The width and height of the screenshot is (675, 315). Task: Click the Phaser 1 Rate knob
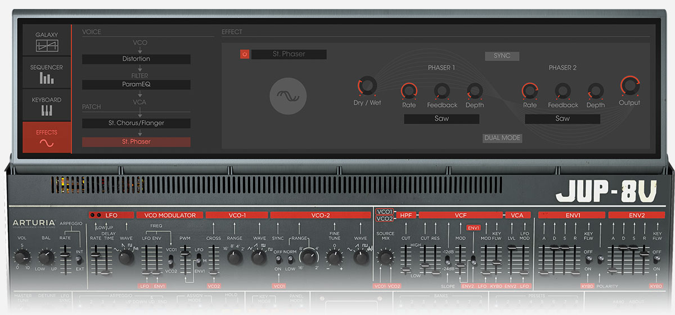click(409, 91)
